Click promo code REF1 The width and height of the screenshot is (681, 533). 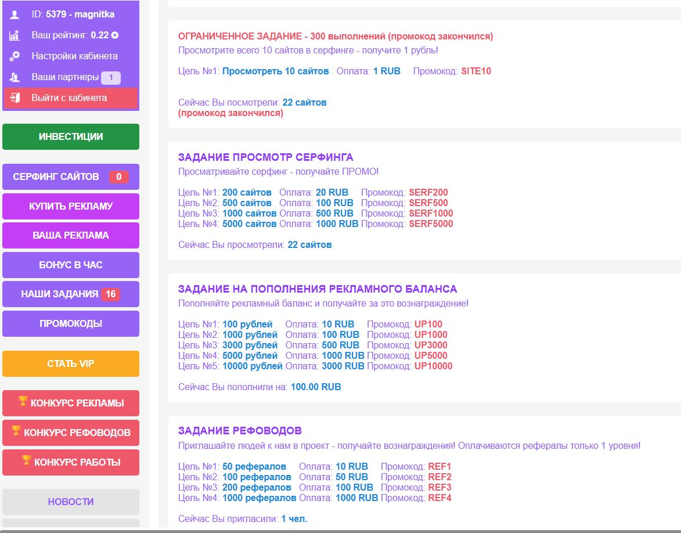(439, 467)
